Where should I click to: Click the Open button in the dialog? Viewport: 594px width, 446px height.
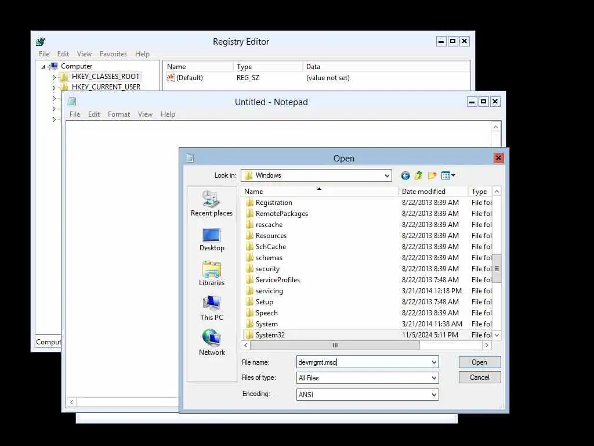point(480,362)
